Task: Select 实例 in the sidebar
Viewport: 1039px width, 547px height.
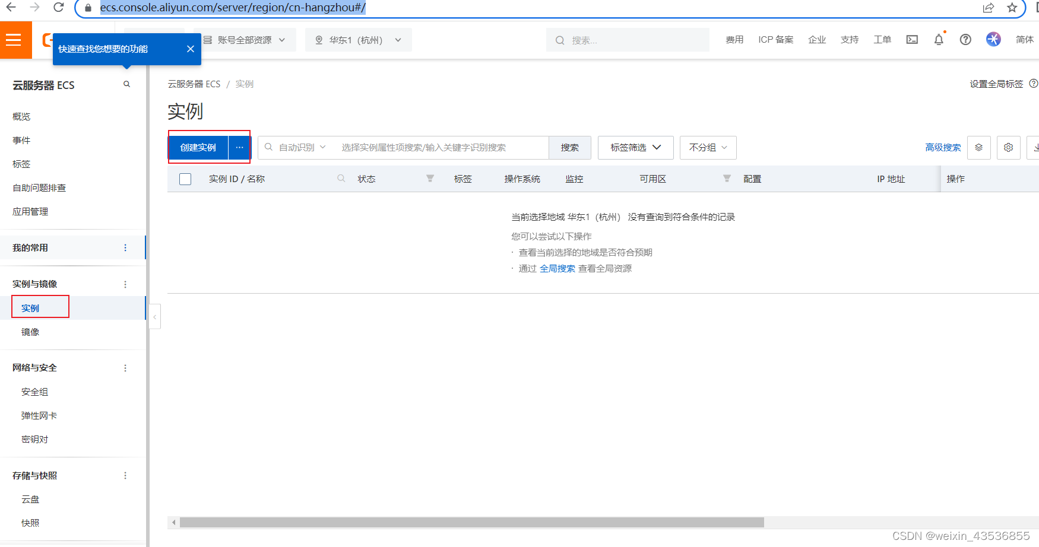Action: [x=30, y=308]
